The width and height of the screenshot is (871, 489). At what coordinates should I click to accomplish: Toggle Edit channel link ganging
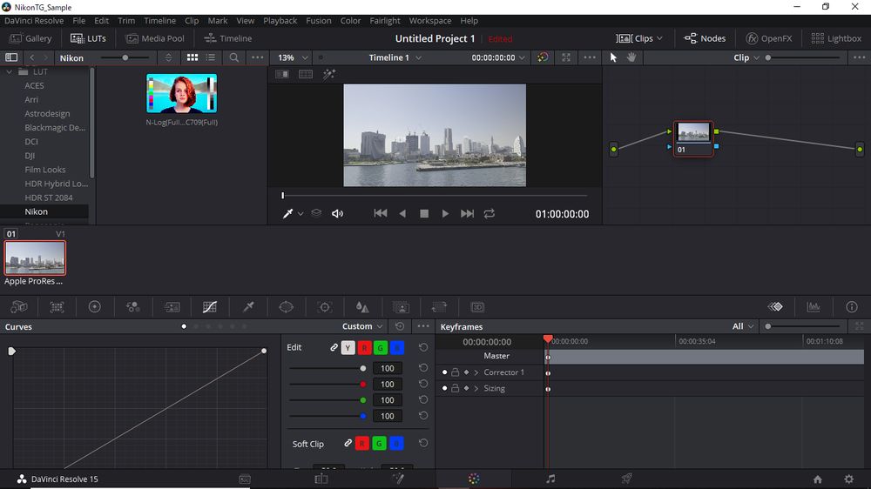(334, 347)
